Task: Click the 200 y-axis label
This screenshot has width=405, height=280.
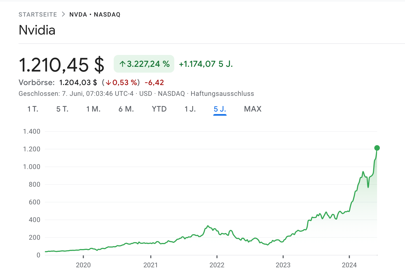Action: [x=35, y=237]
